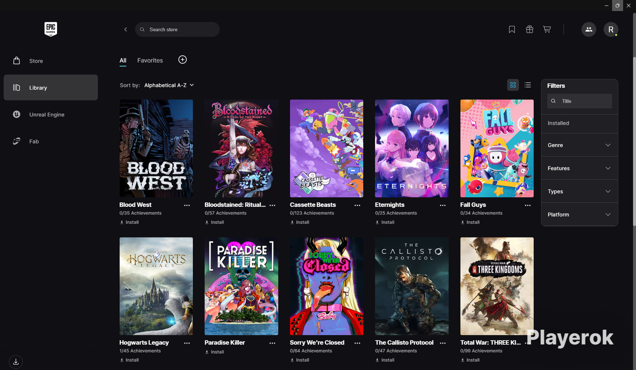
Task: Open the Eternights cover art
Action: [x=412, y=148]
